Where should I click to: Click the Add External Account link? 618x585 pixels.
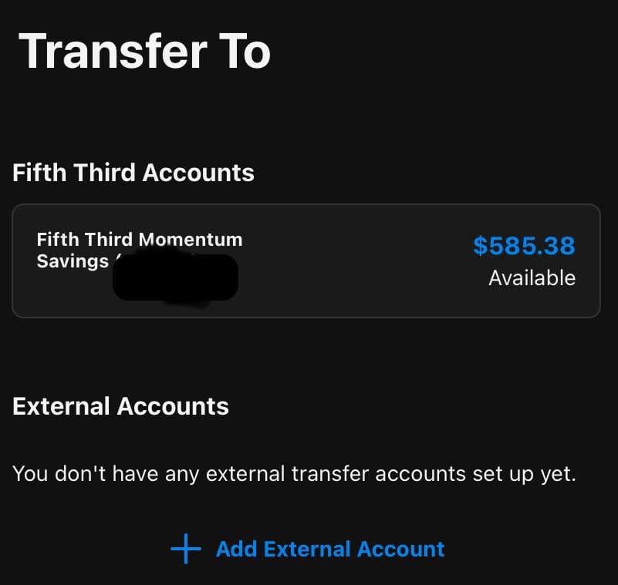[x=330, y=550]
